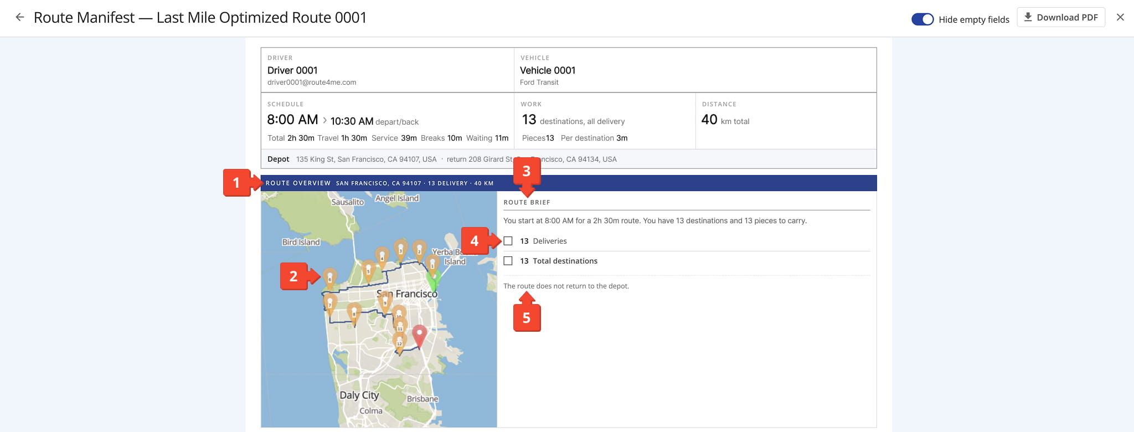The image size is (1134, 432).
Task: Click the 10:30 AM return time
Action: point(352,121)
